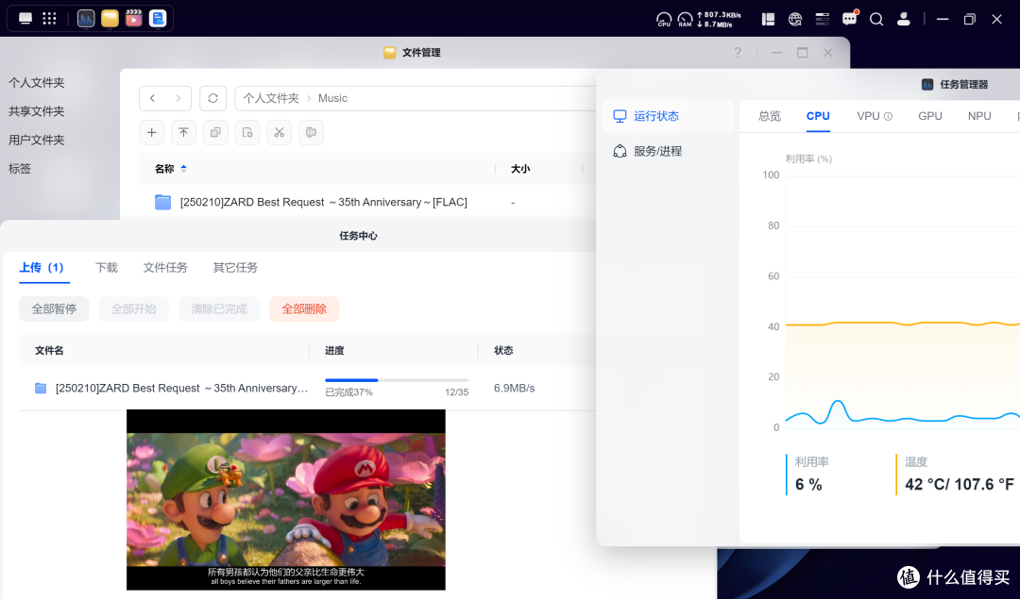Viewport: 1020px width, 599px height.
Task: Check the CPU gauge in the top bar
Action: tap(664, 20)
